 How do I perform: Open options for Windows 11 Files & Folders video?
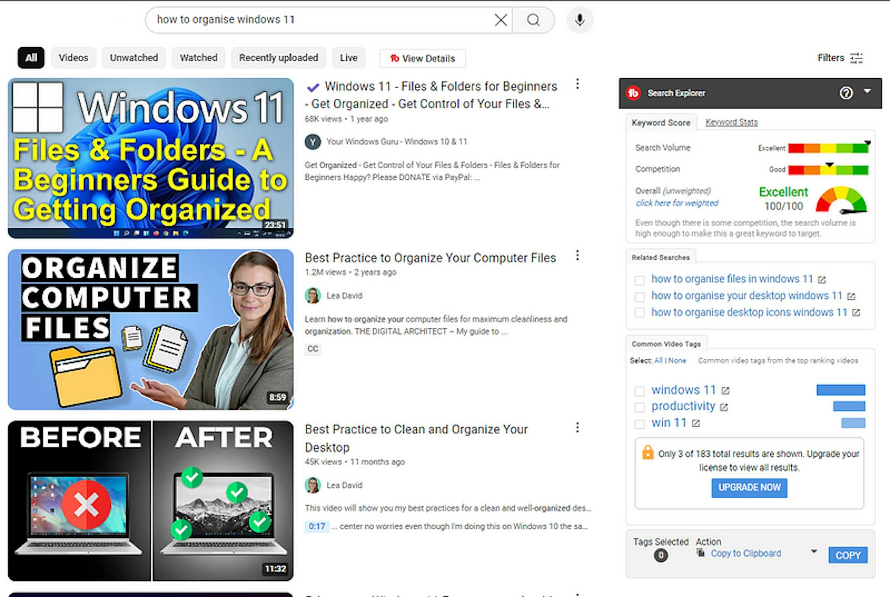[577, 84]
